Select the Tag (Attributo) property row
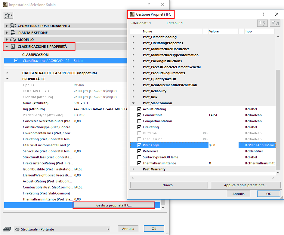Screen dimensions: 284x235 [x=66, y=109]
